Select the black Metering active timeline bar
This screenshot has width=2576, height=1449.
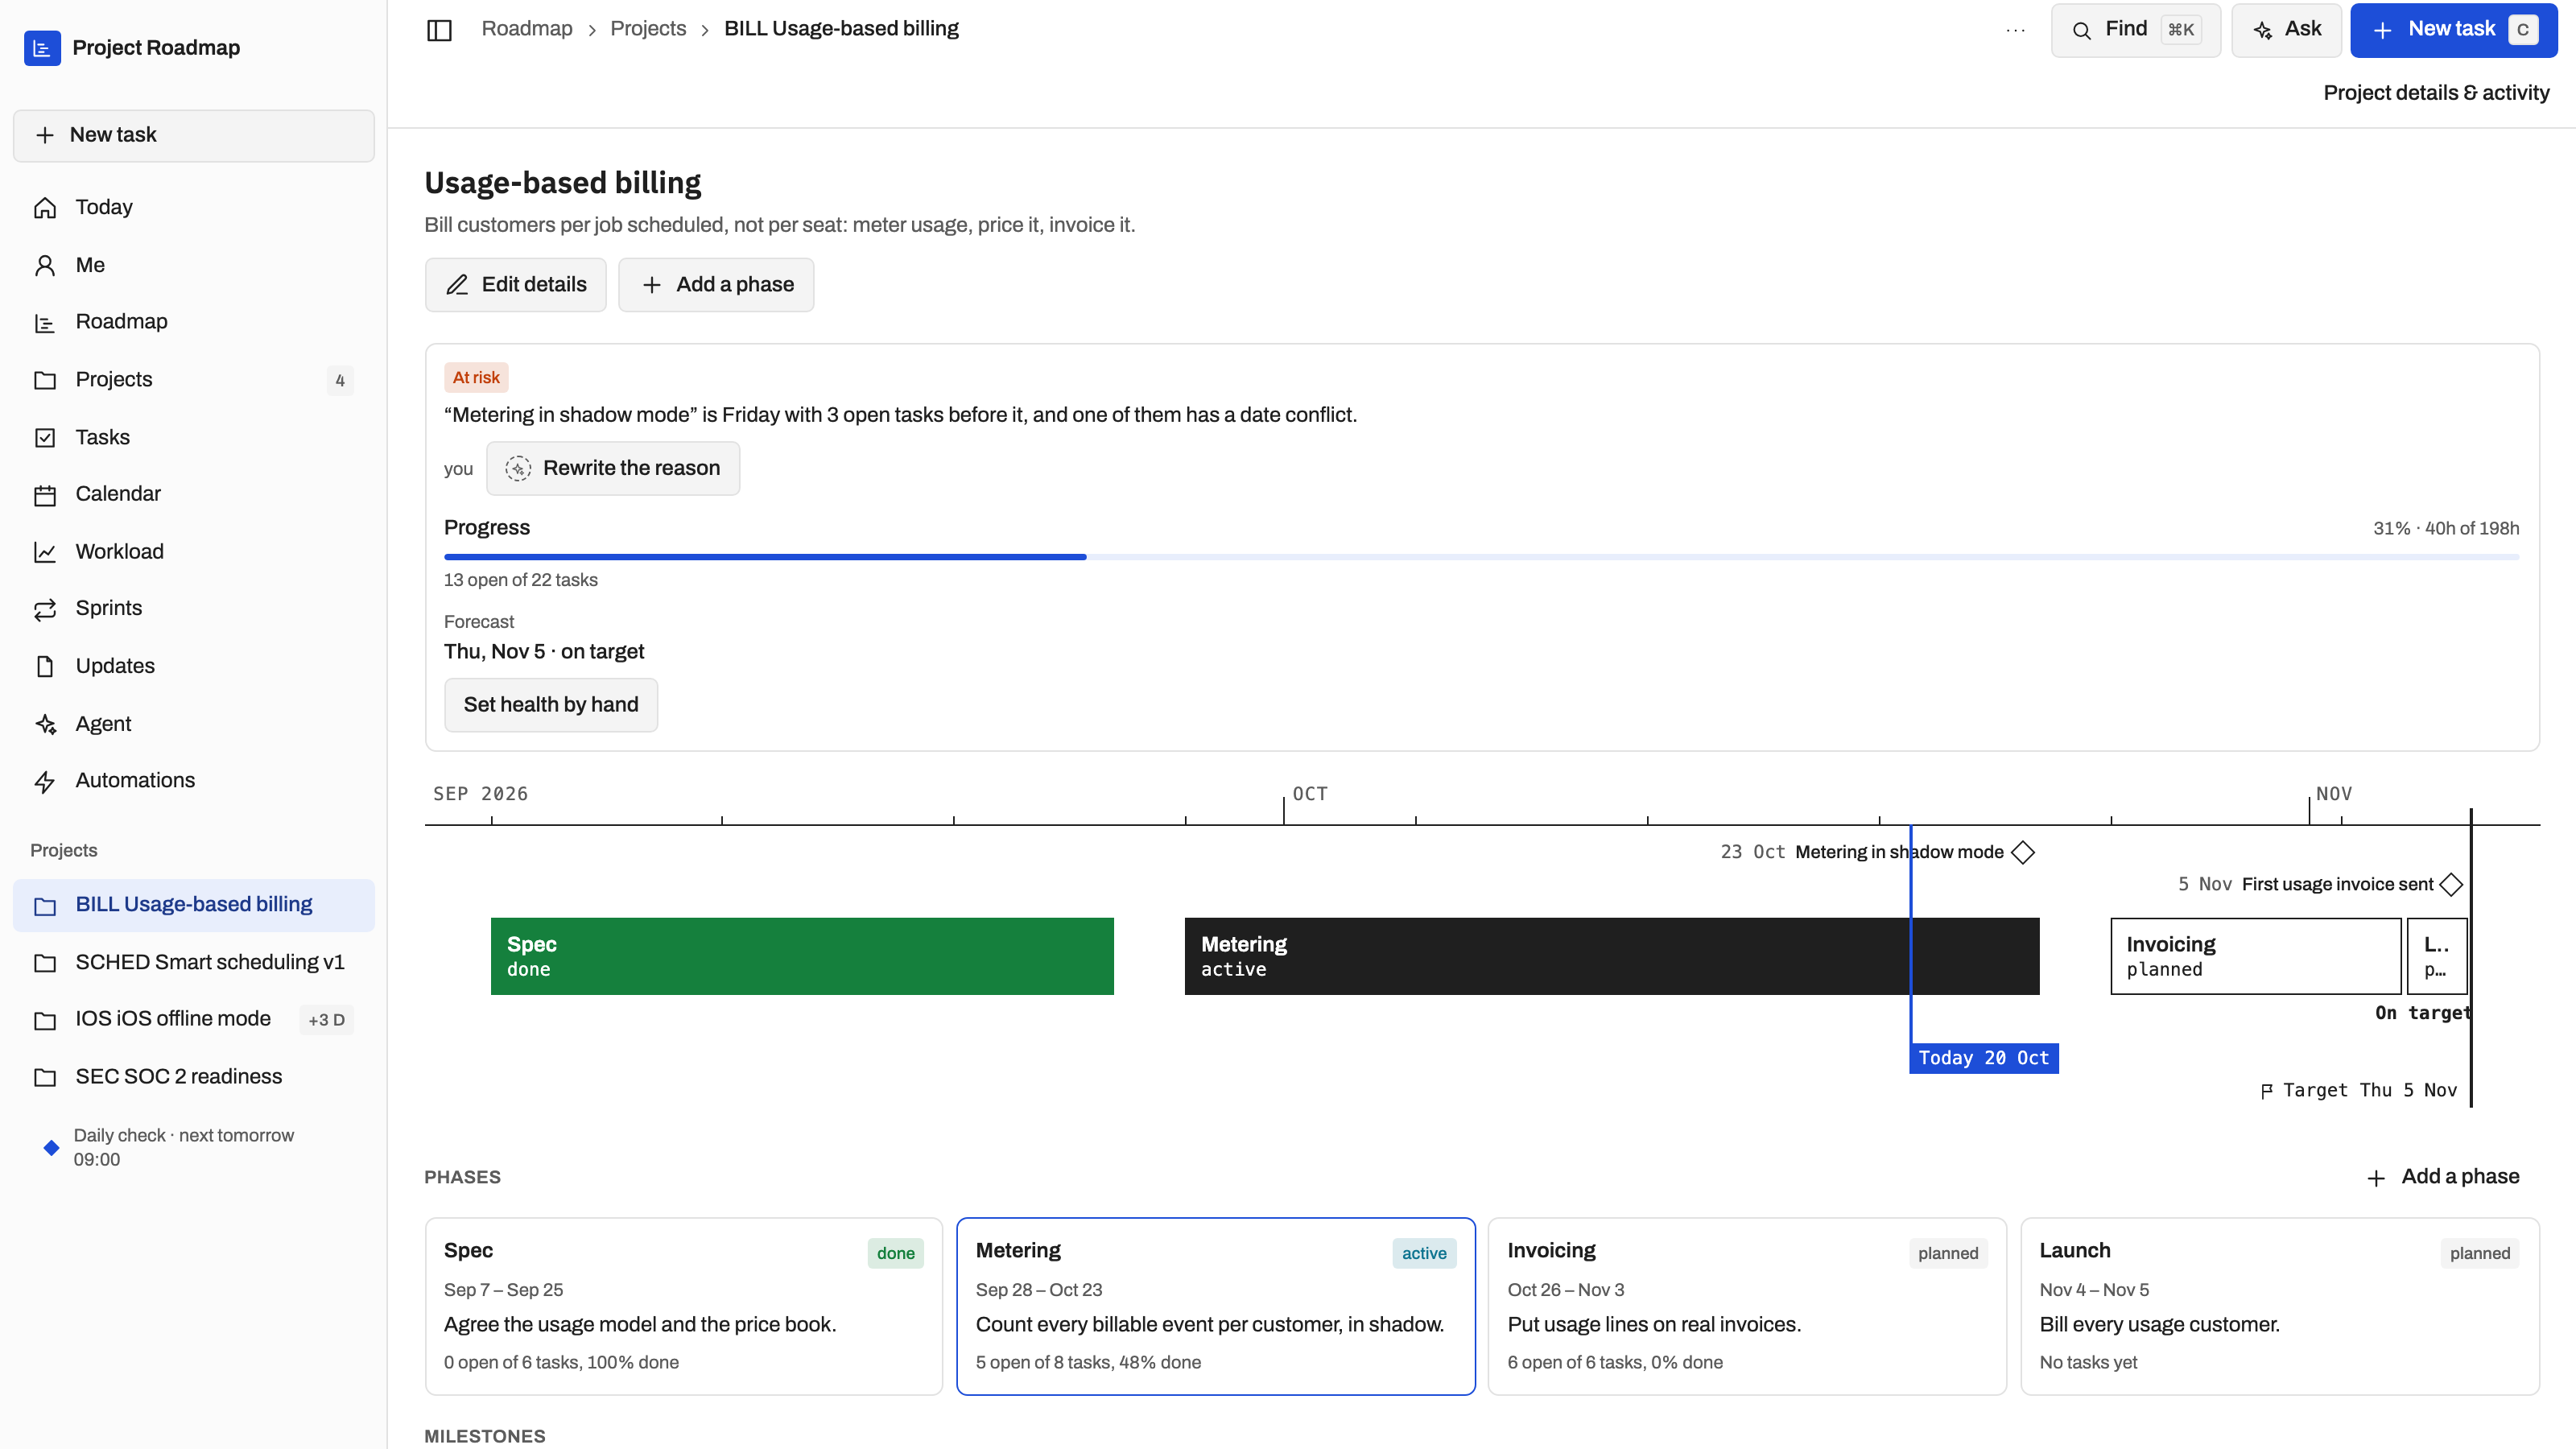(x=1612, y=956)
